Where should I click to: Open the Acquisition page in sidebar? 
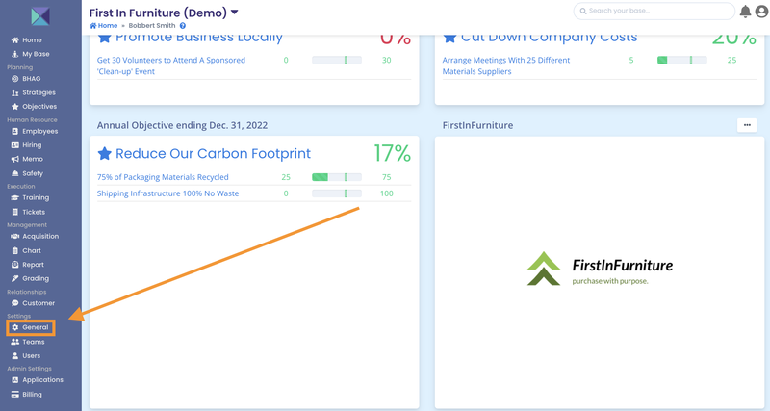coord(39,236)
